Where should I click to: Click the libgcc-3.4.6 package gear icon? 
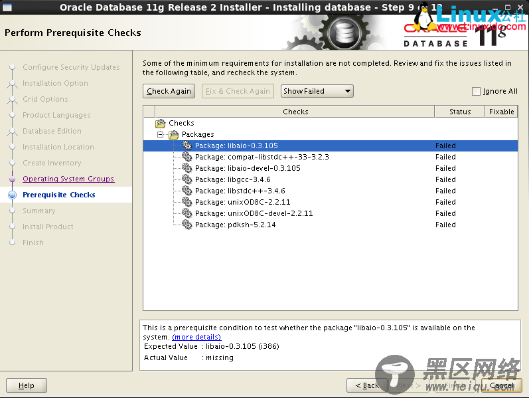tap(187, 179)
